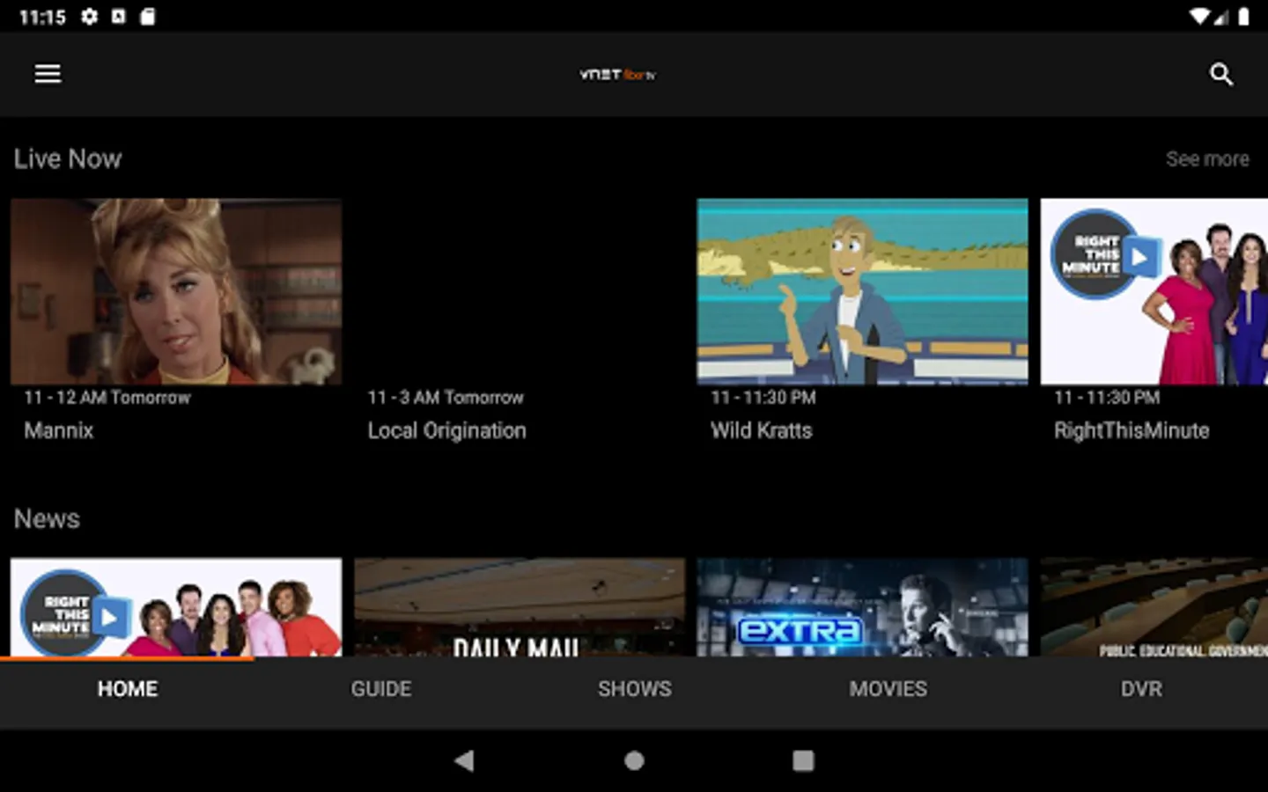This screenshot has width=1268, height=792.
Task: Open Public Educational Government news thumbnail
Action: pos(1154,607)
